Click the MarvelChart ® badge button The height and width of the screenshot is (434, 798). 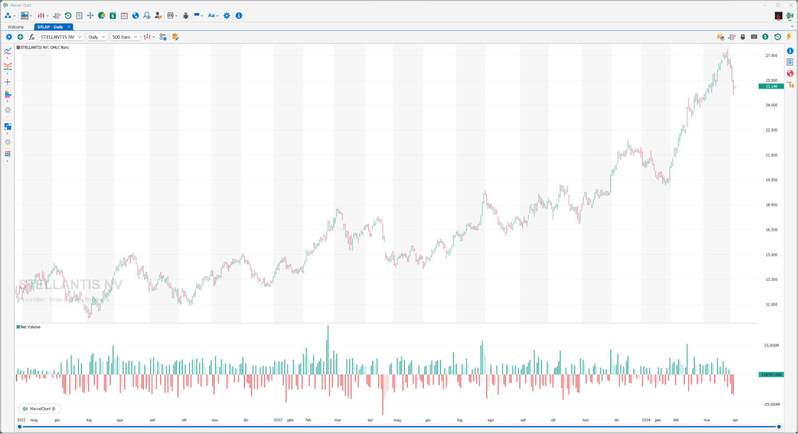tap(40, 409)
